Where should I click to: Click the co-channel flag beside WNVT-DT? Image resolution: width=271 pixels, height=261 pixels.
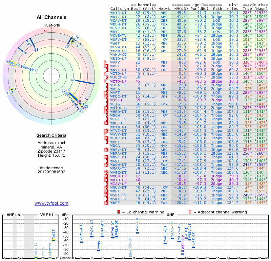click(107, 70)
